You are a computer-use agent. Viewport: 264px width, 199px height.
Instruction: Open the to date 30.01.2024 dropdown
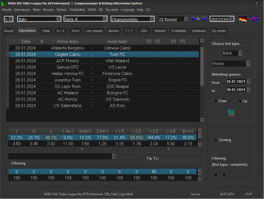248,90
